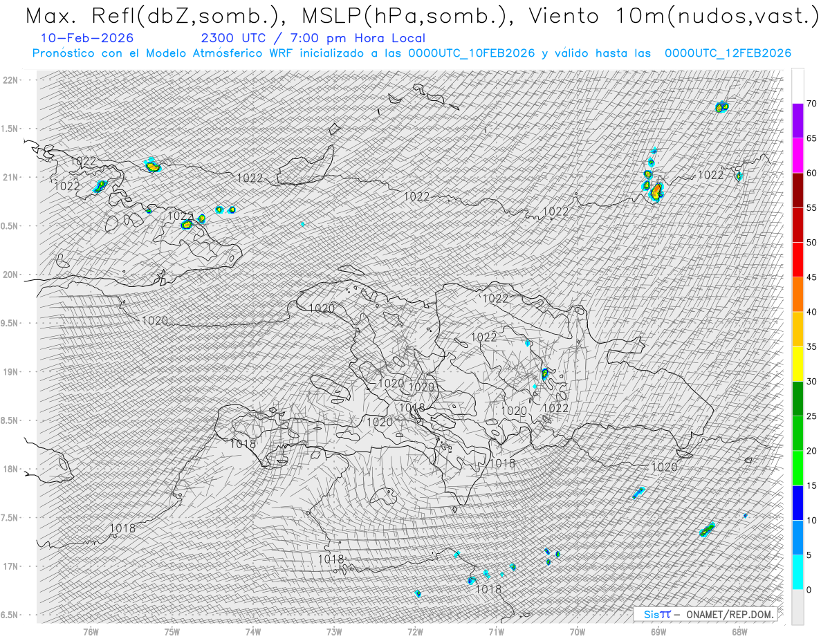Screen dimensions: 830x641
Task: Click the longitude axis label '68W'
Action: pyautogui.click(x=739, y=632)
